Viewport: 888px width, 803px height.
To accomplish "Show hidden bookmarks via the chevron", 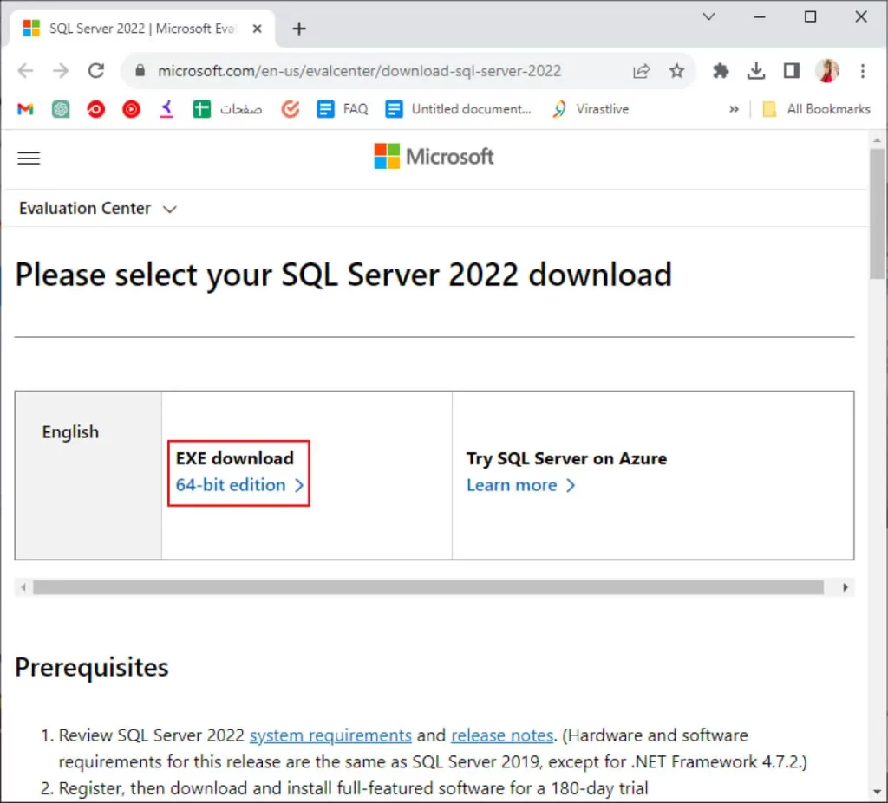I will (734, 109).
